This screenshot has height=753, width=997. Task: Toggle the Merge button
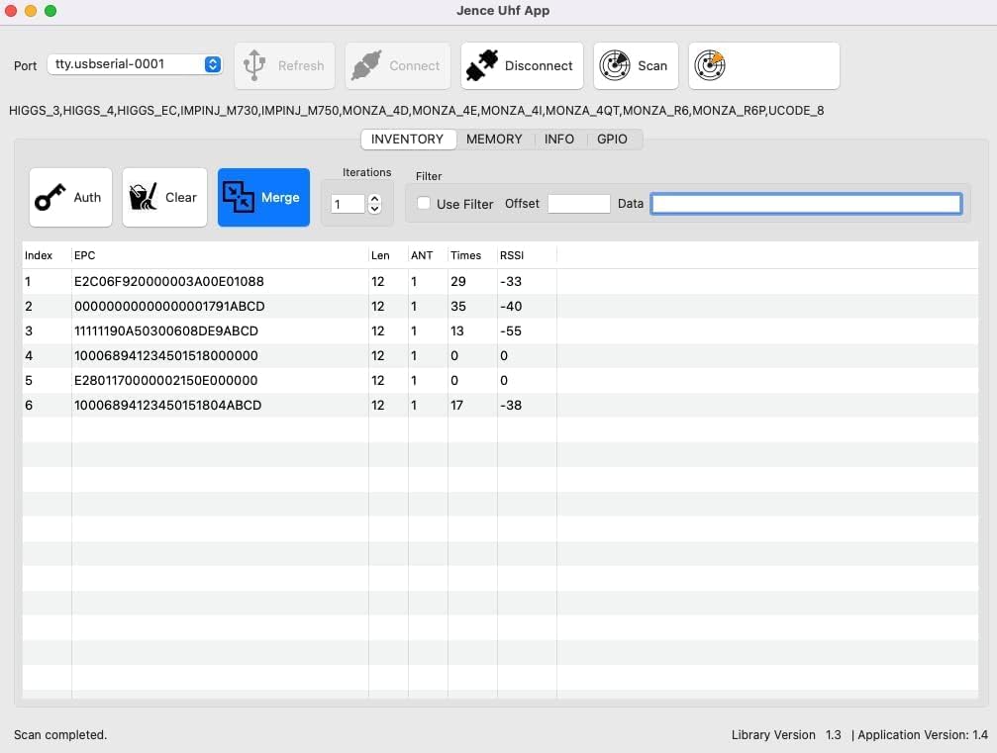[263, 197]
